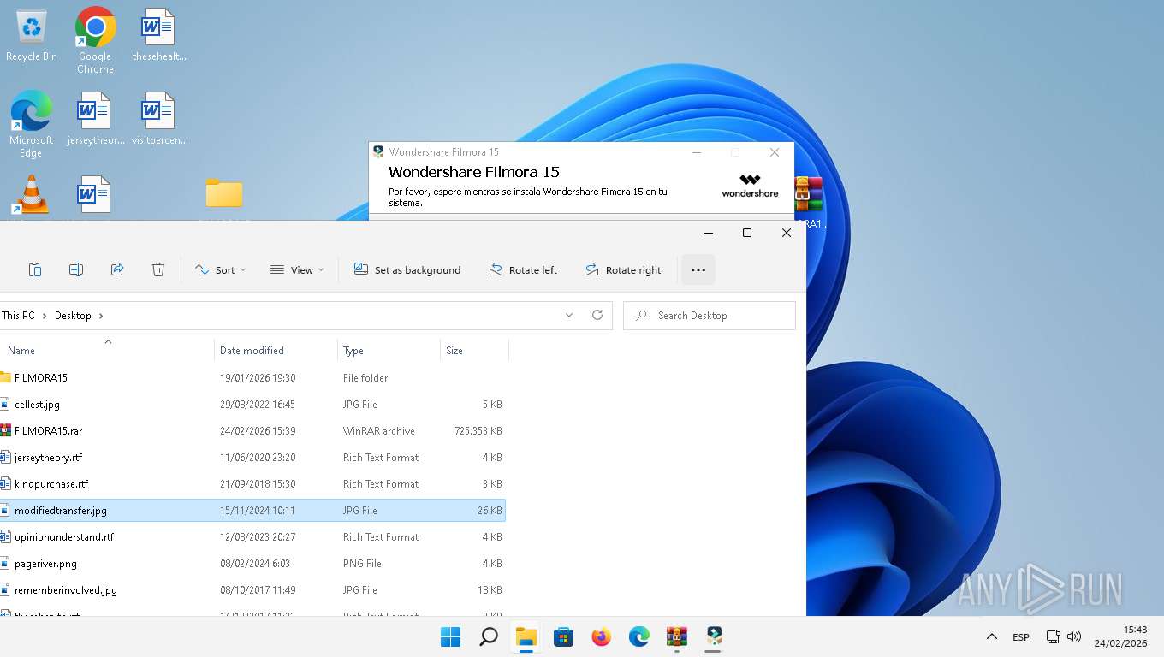
Task: Select jerseytheory.rtf in the file list
Action: pos(252,457)
